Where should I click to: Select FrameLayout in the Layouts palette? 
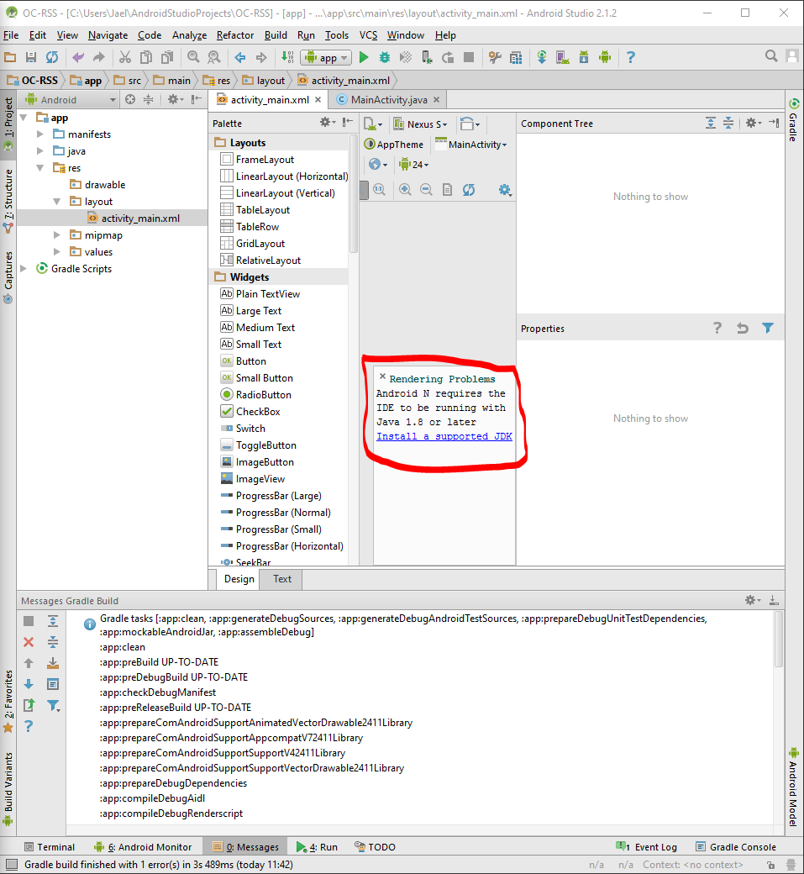click(264, 159)
